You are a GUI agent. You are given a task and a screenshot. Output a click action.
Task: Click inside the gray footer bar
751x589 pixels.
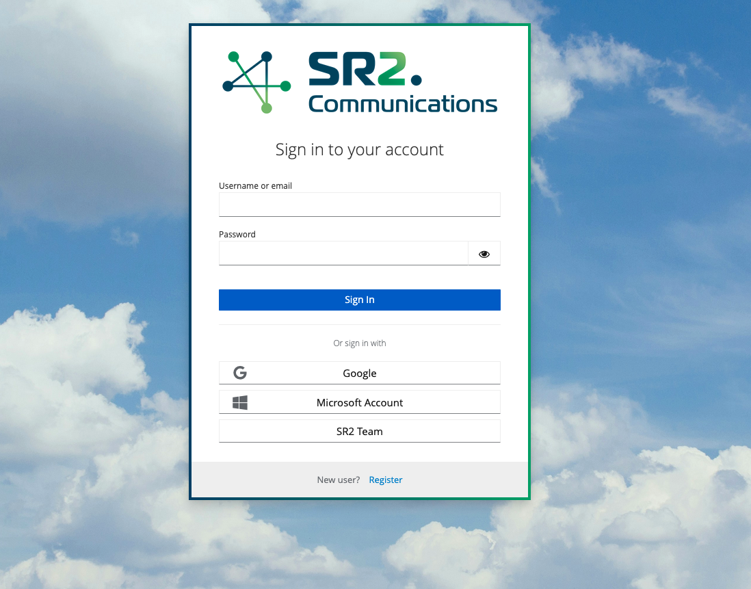click(274, 480)
